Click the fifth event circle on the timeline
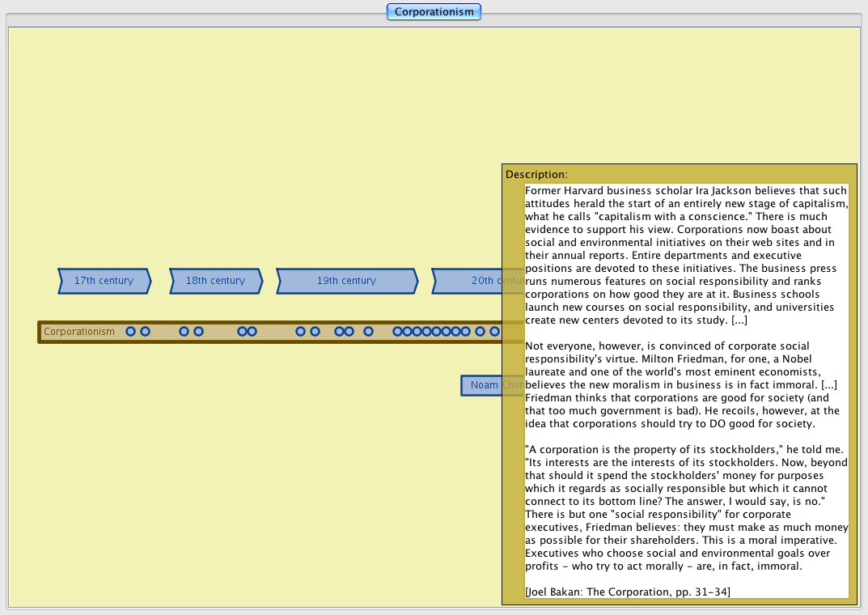868x615 pixels. click(242, 332)
